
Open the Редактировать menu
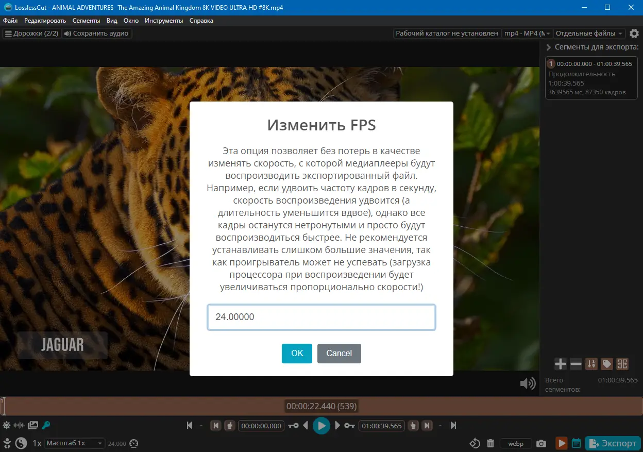pos(45,21)
